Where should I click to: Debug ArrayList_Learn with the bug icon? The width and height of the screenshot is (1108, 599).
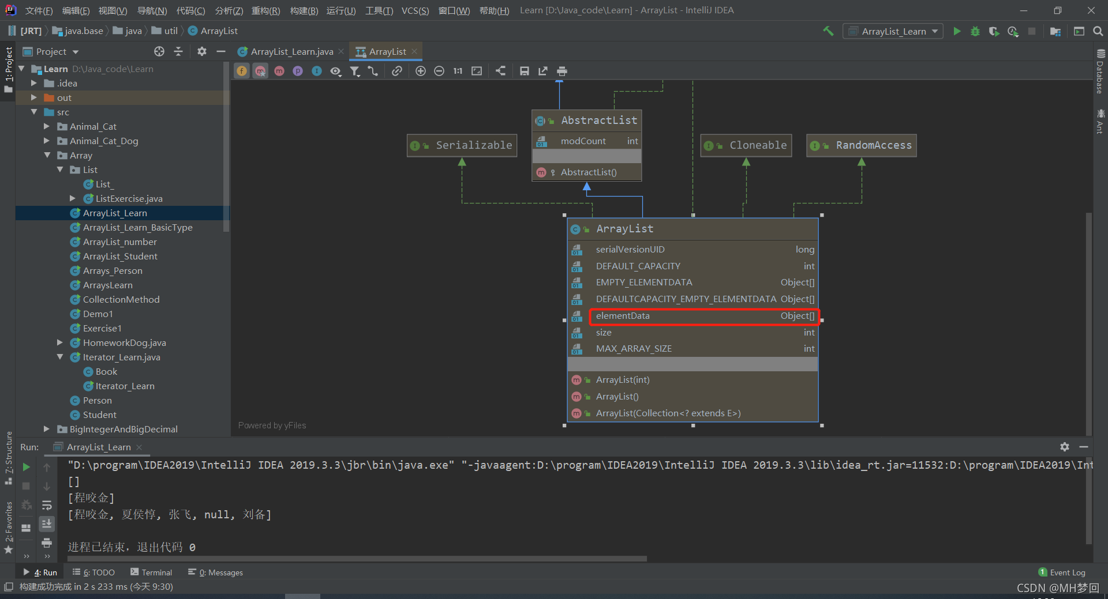tap(975, 31)
